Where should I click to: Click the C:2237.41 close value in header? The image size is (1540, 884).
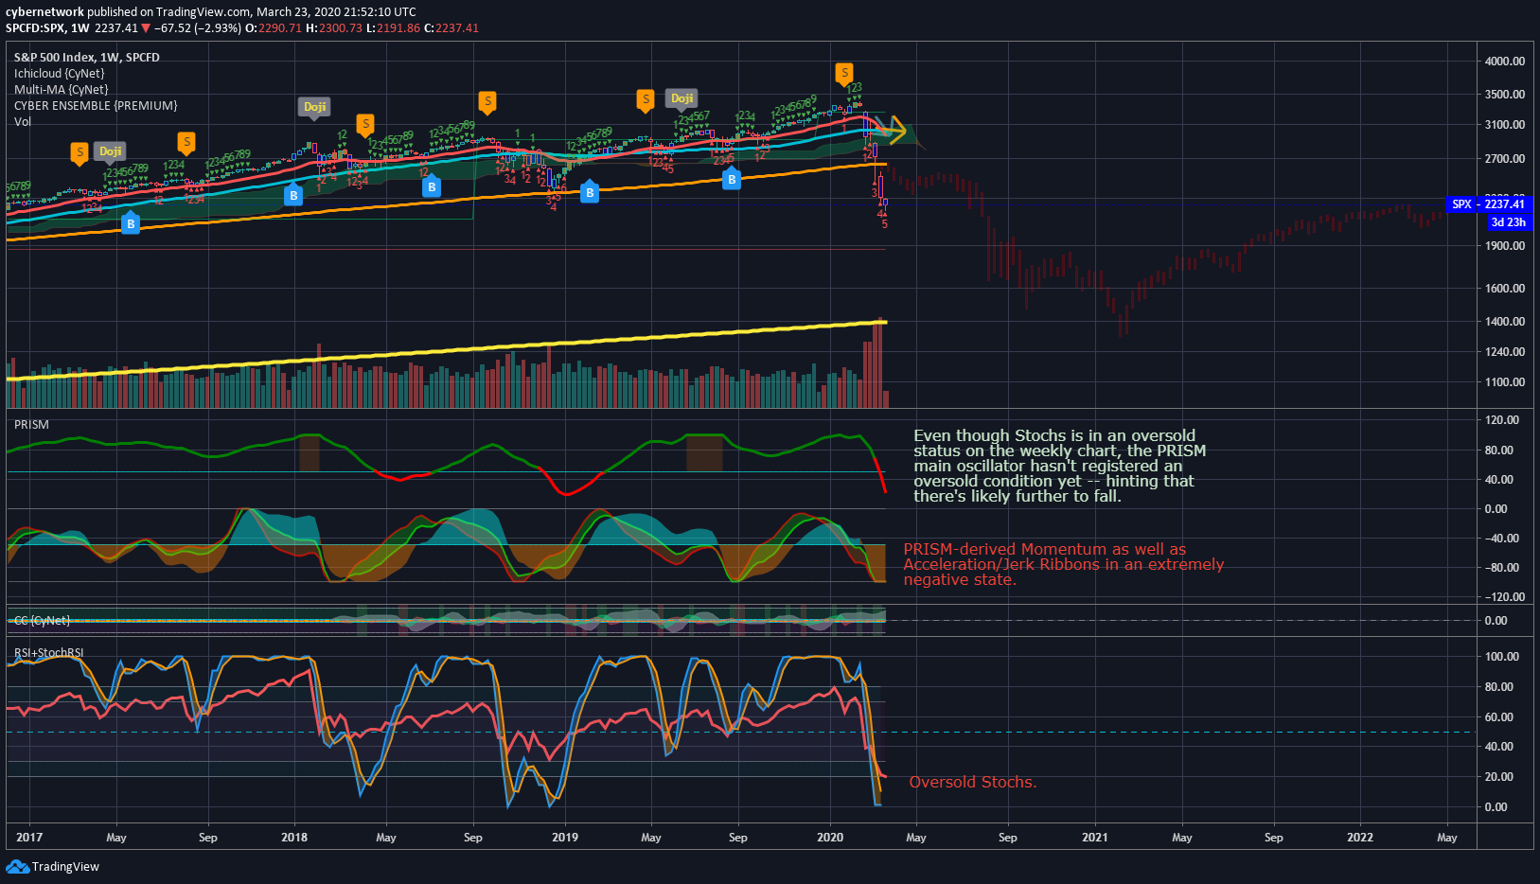point(451,28)
